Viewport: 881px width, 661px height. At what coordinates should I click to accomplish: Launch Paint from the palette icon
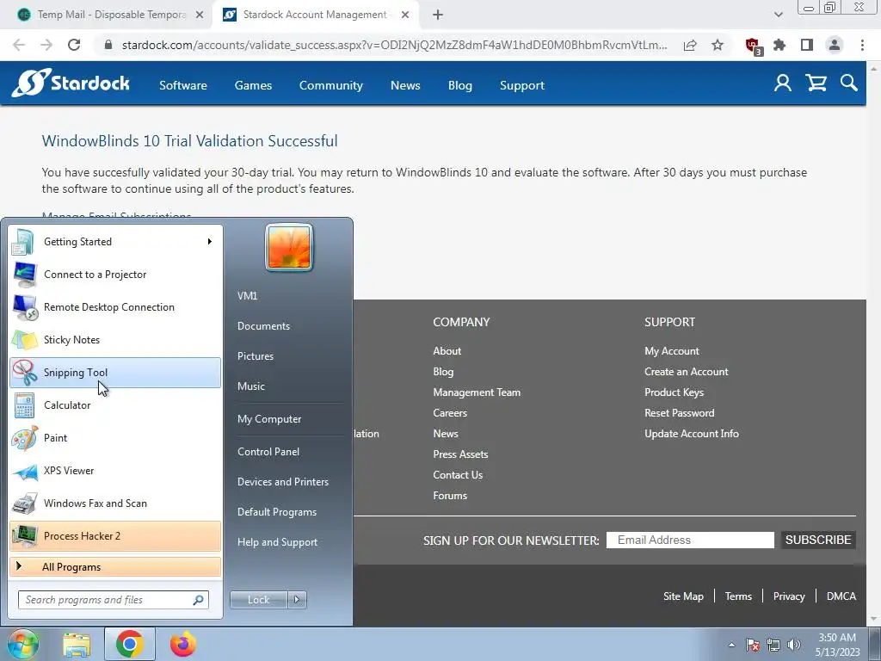coord(24,438)
